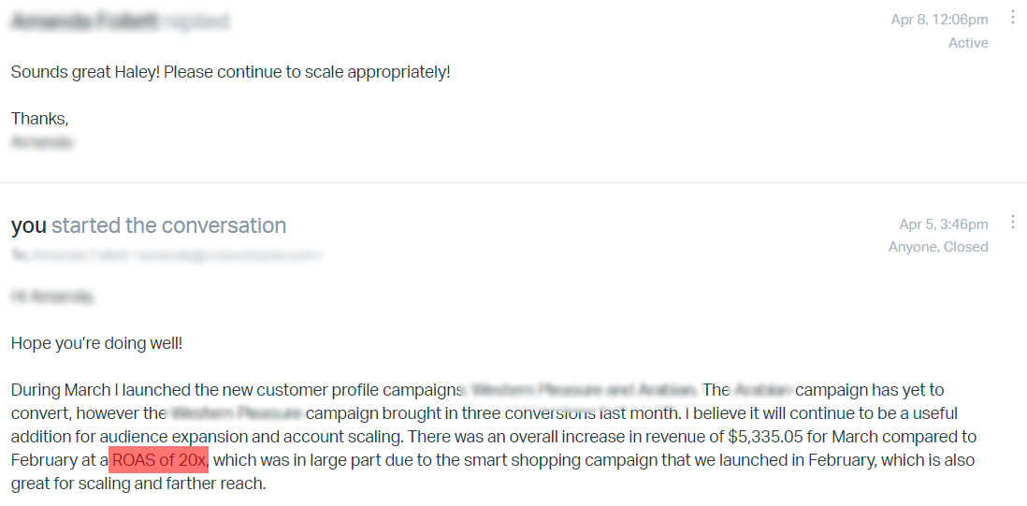Click the 'you started the conversation' heading
The width and height of the screenshot is (1027, 506).
pyautogui.click(x=149, y=225)
